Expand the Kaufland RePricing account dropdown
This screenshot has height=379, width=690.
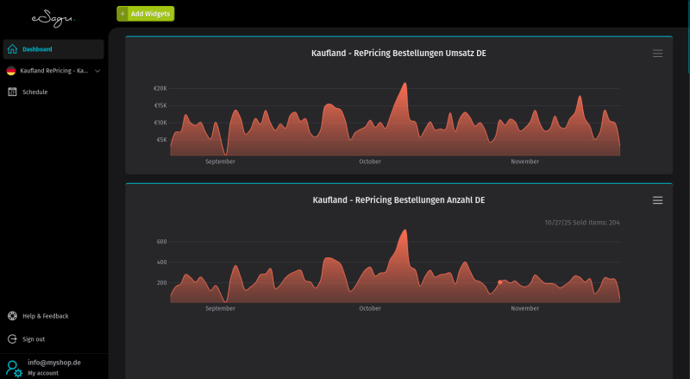[x=97, y=71]
